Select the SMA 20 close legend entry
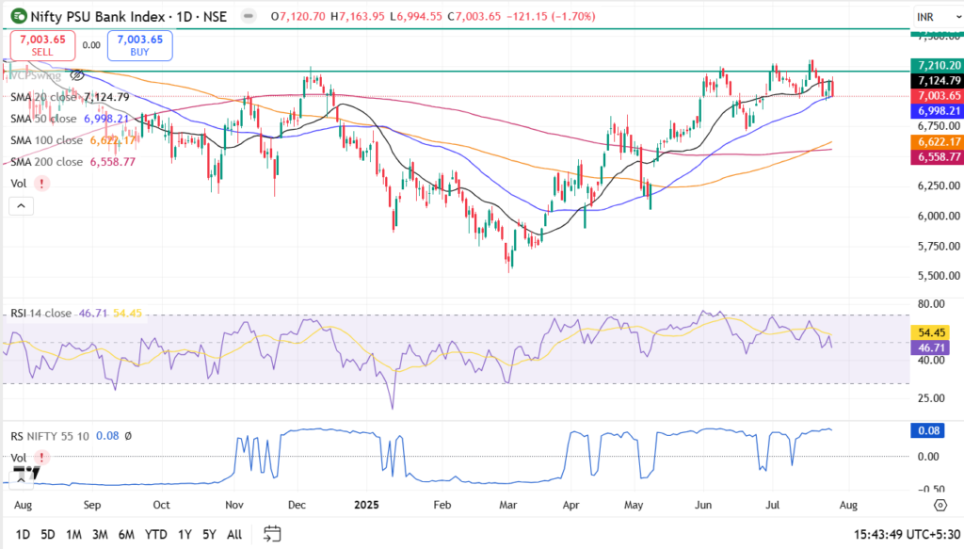Screen dimensions: 964x549 point(70,97)
